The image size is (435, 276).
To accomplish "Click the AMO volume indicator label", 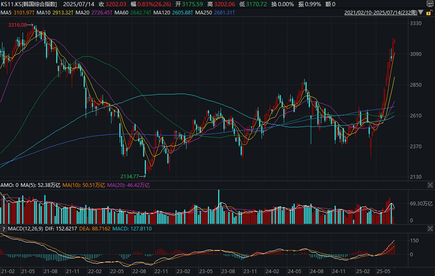I will (7, 185).
